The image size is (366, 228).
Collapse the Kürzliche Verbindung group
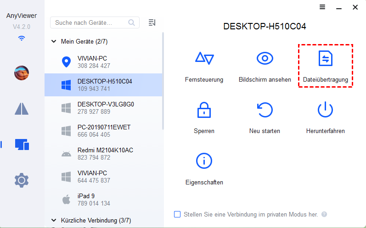pyautogui.click(x=54, y=220)
